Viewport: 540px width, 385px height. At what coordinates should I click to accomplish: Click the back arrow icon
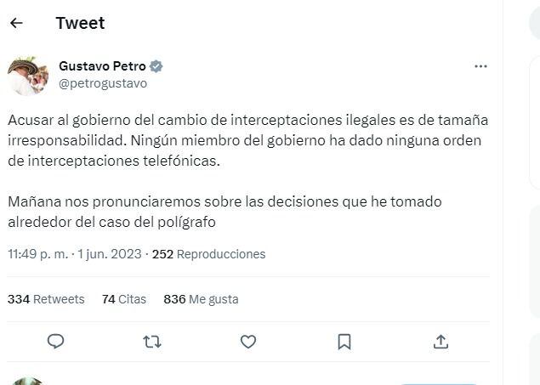point(16,24)
